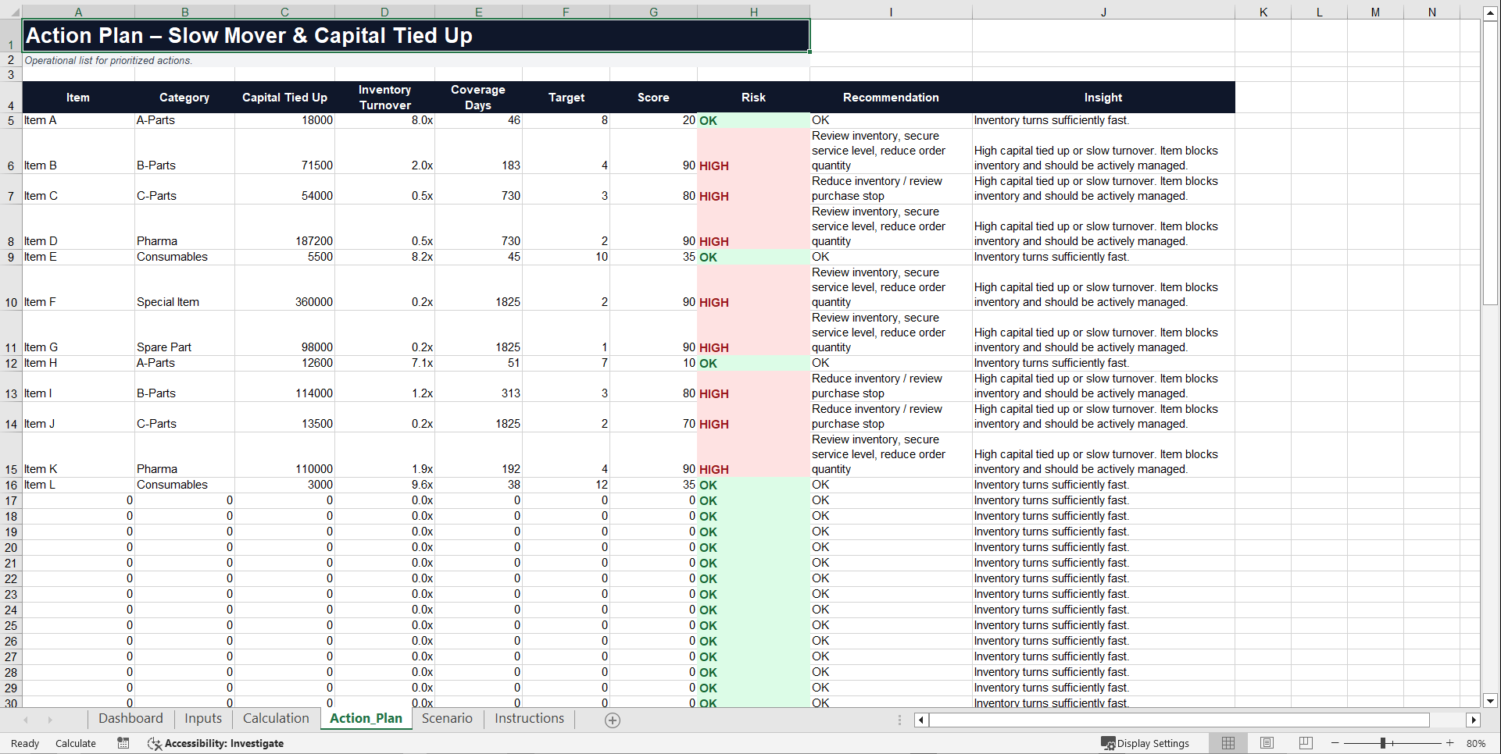Click next sheet navigation arrow
The height and width of the screenshot is (754, 1501).
point(50,720)
